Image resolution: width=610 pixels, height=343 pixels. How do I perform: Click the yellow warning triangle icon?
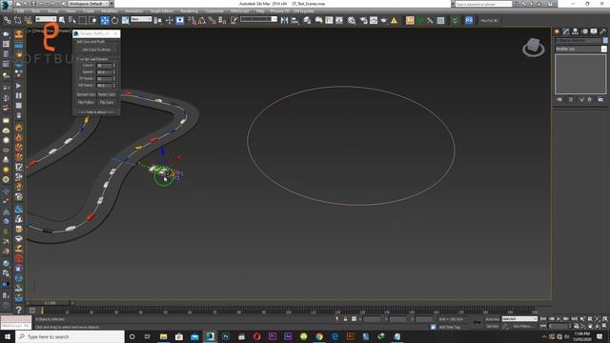click(x=394, y=20)
